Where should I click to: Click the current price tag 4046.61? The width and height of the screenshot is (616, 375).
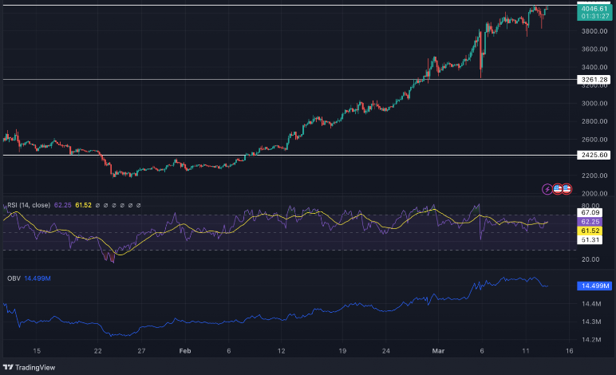(x=594, y=9)
